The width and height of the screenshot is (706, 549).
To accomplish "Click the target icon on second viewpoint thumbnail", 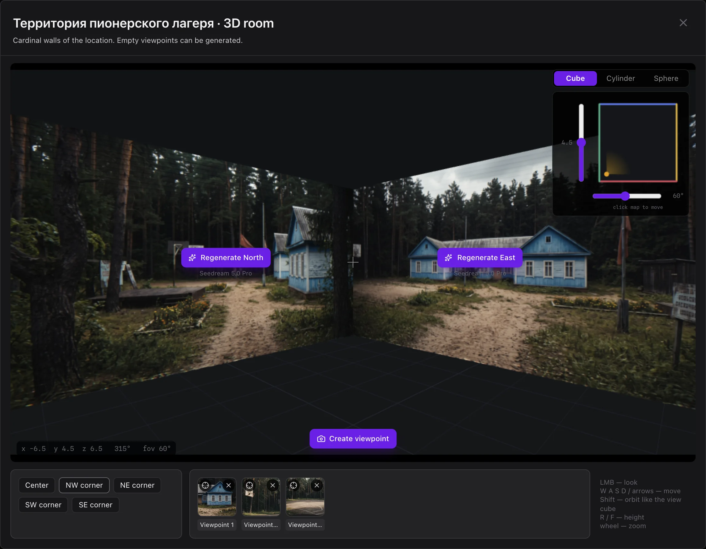I will coord(249,485).
